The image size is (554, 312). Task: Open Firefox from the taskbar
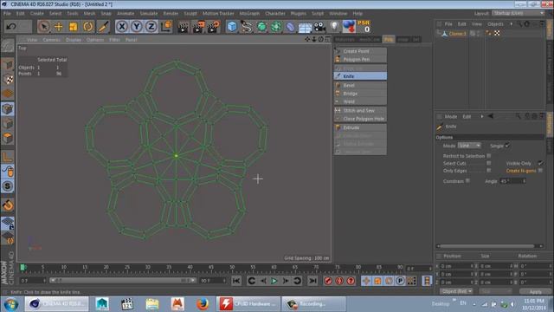tap(203, 304)
